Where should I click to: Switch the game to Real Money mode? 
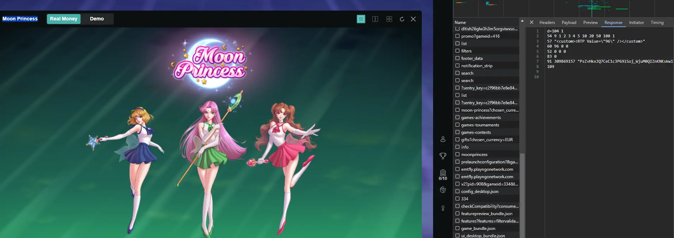(x=64, y=19)
